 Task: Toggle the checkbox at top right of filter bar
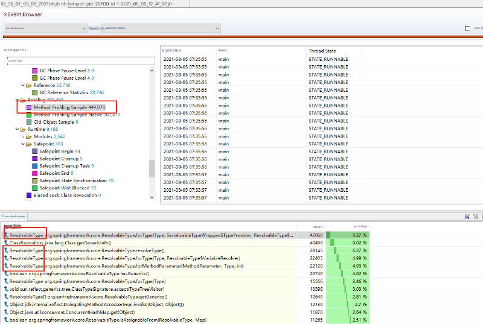pyautogui.click(x=467, y=28)
